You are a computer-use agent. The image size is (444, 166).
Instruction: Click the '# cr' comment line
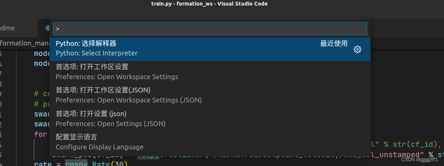pyautogui.click(x=42, y=94)
